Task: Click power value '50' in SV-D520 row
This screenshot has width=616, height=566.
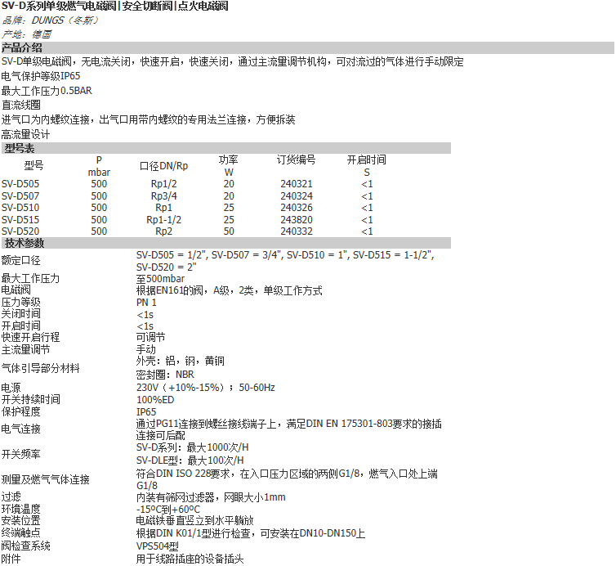Action: [229, 231]
